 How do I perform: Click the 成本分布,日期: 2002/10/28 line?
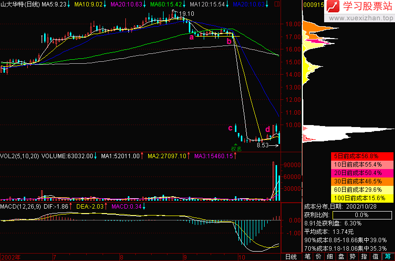340,207
